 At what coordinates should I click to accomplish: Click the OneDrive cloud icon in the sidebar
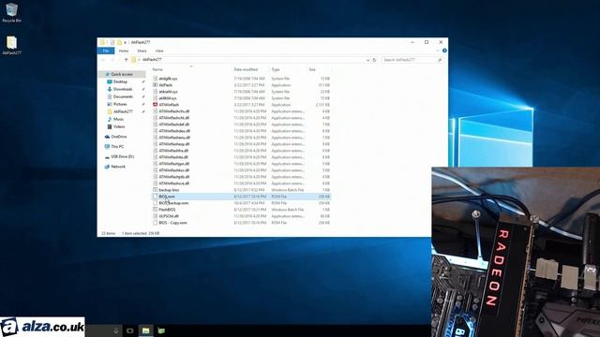(x=107, y=137)
